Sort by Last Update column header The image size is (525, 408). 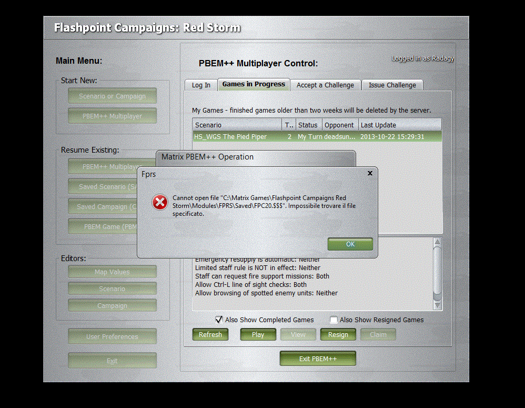400,125
